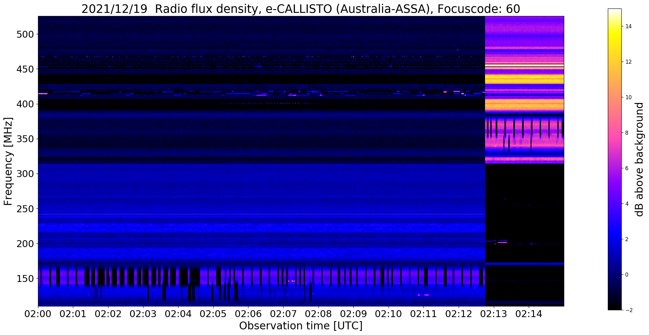Click the 400 frequency tick label
This screenshot has height=335, width=649.
(25, 104)
